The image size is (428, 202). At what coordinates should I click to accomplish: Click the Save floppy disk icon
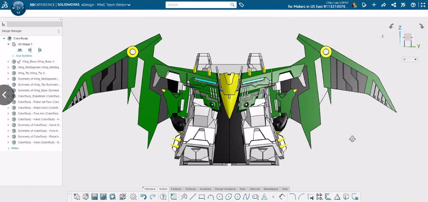[95, 197]
